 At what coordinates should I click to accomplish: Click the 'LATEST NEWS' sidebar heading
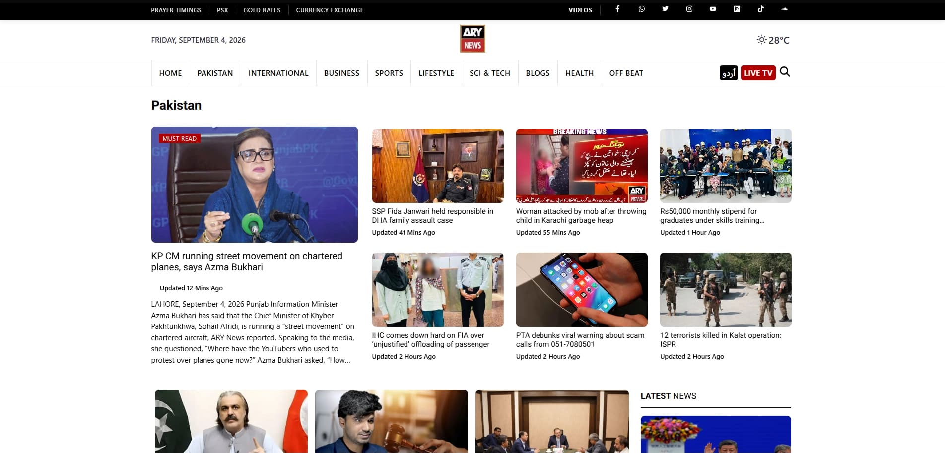tap(668, 396)
